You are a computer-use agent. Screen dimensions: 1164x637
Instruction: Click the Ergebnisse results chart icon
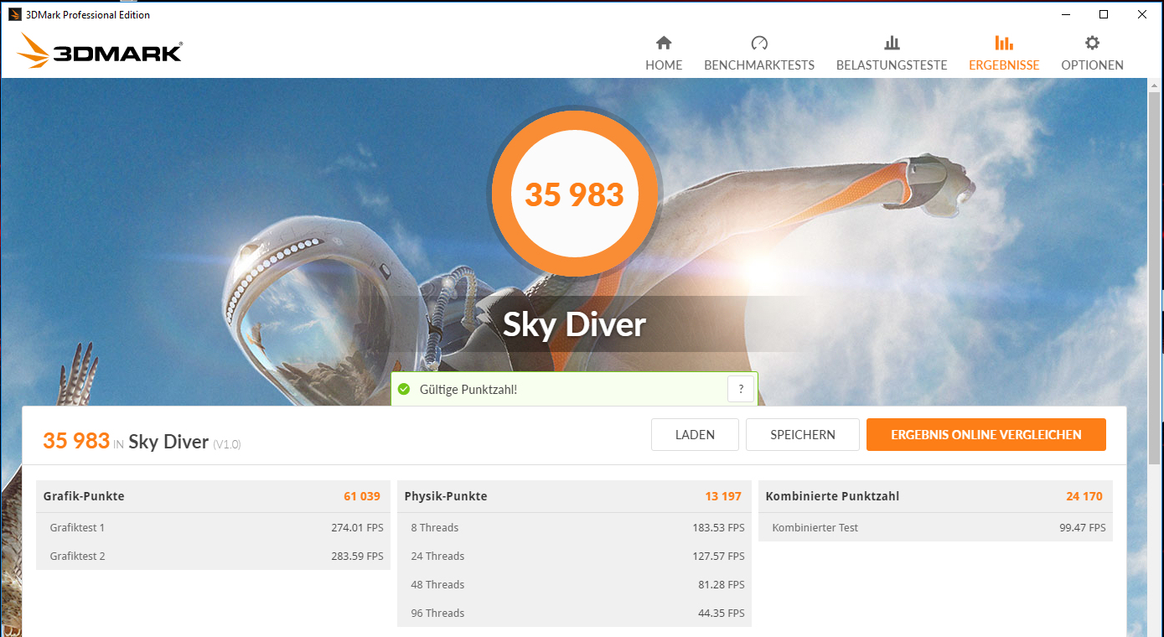pyautogui.click(x=1004, y=43)
